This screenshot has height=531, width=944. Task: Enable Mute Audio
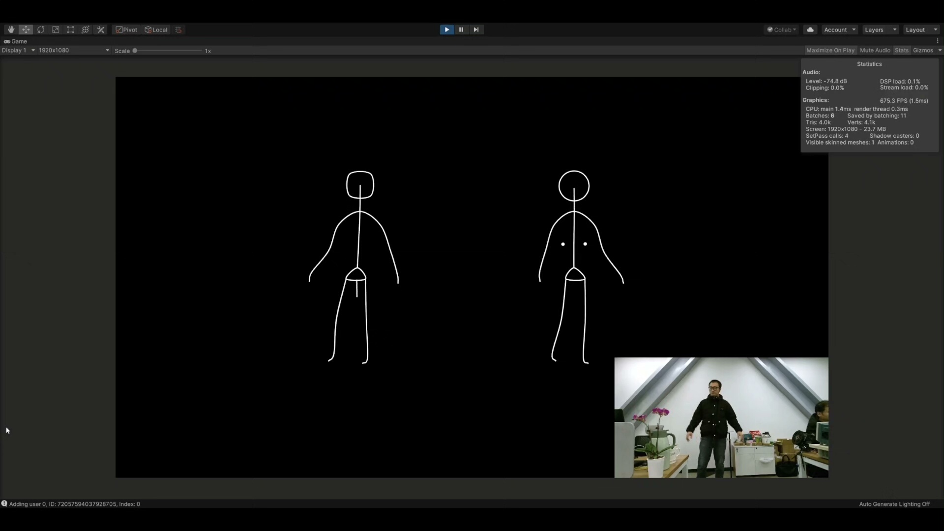[x=875, y=51]
